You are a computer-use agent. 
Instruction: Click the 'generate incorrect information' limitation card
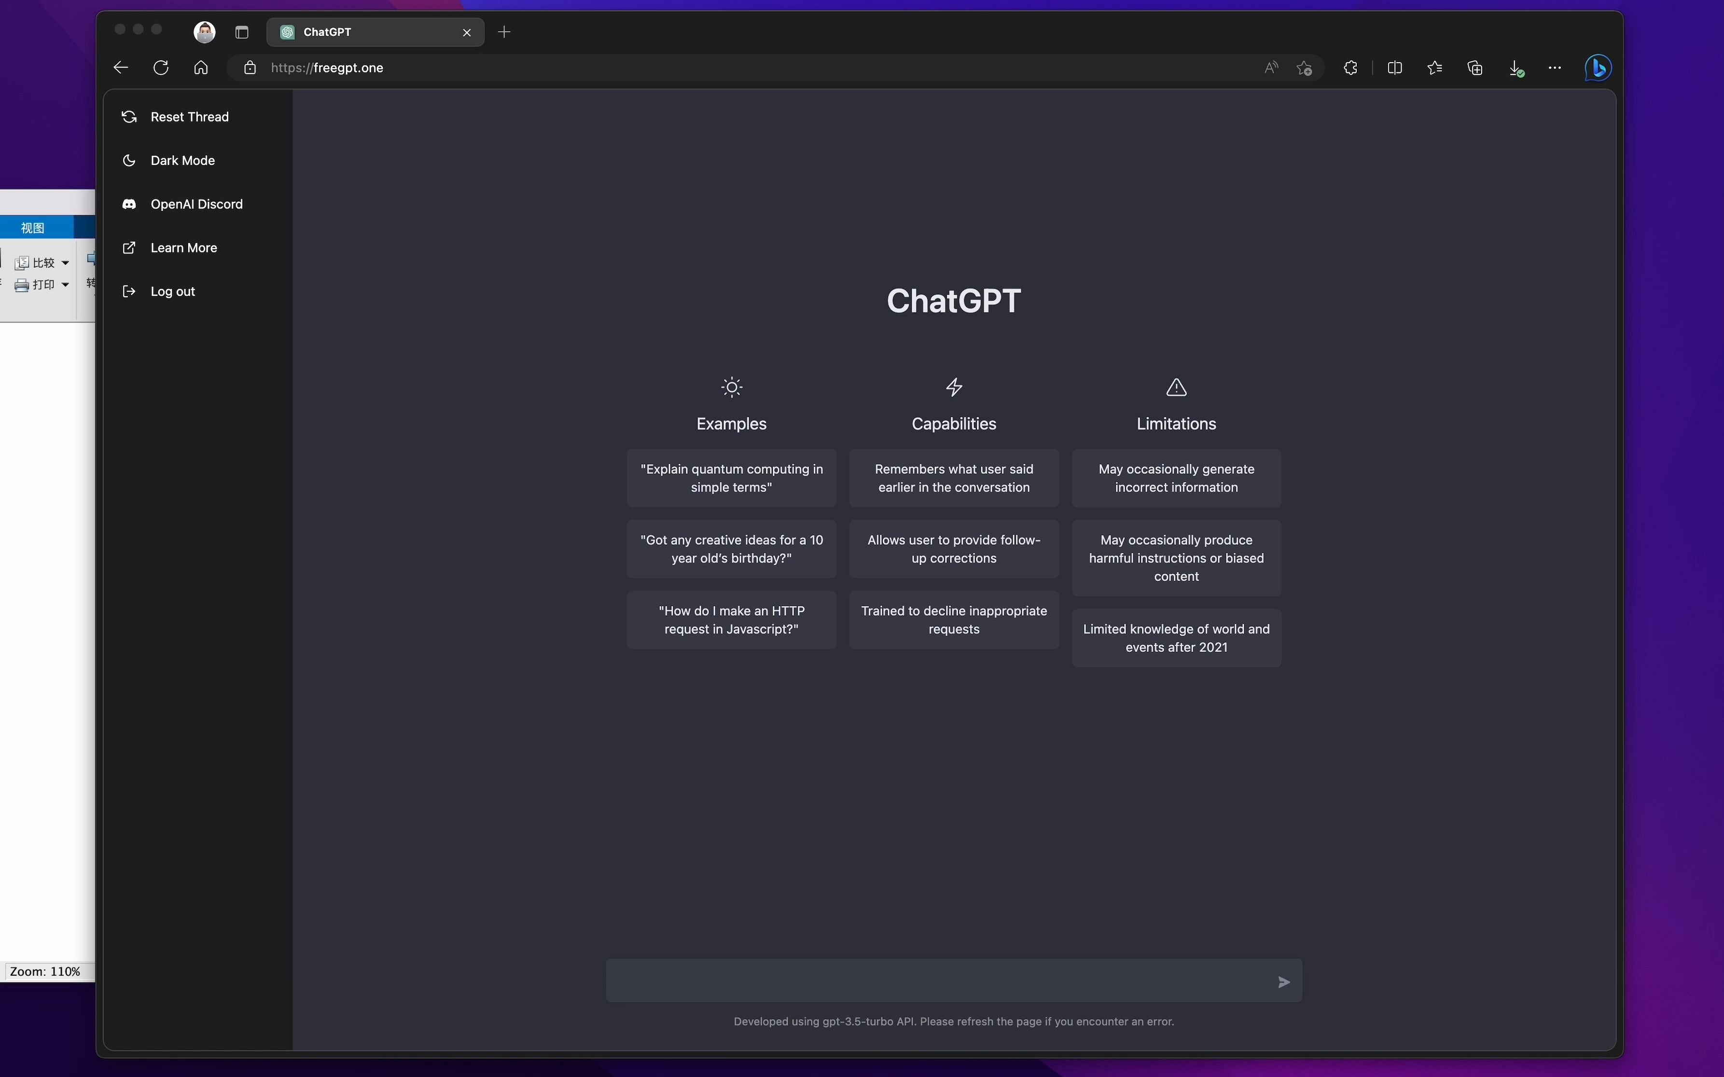pos(1176,478)
